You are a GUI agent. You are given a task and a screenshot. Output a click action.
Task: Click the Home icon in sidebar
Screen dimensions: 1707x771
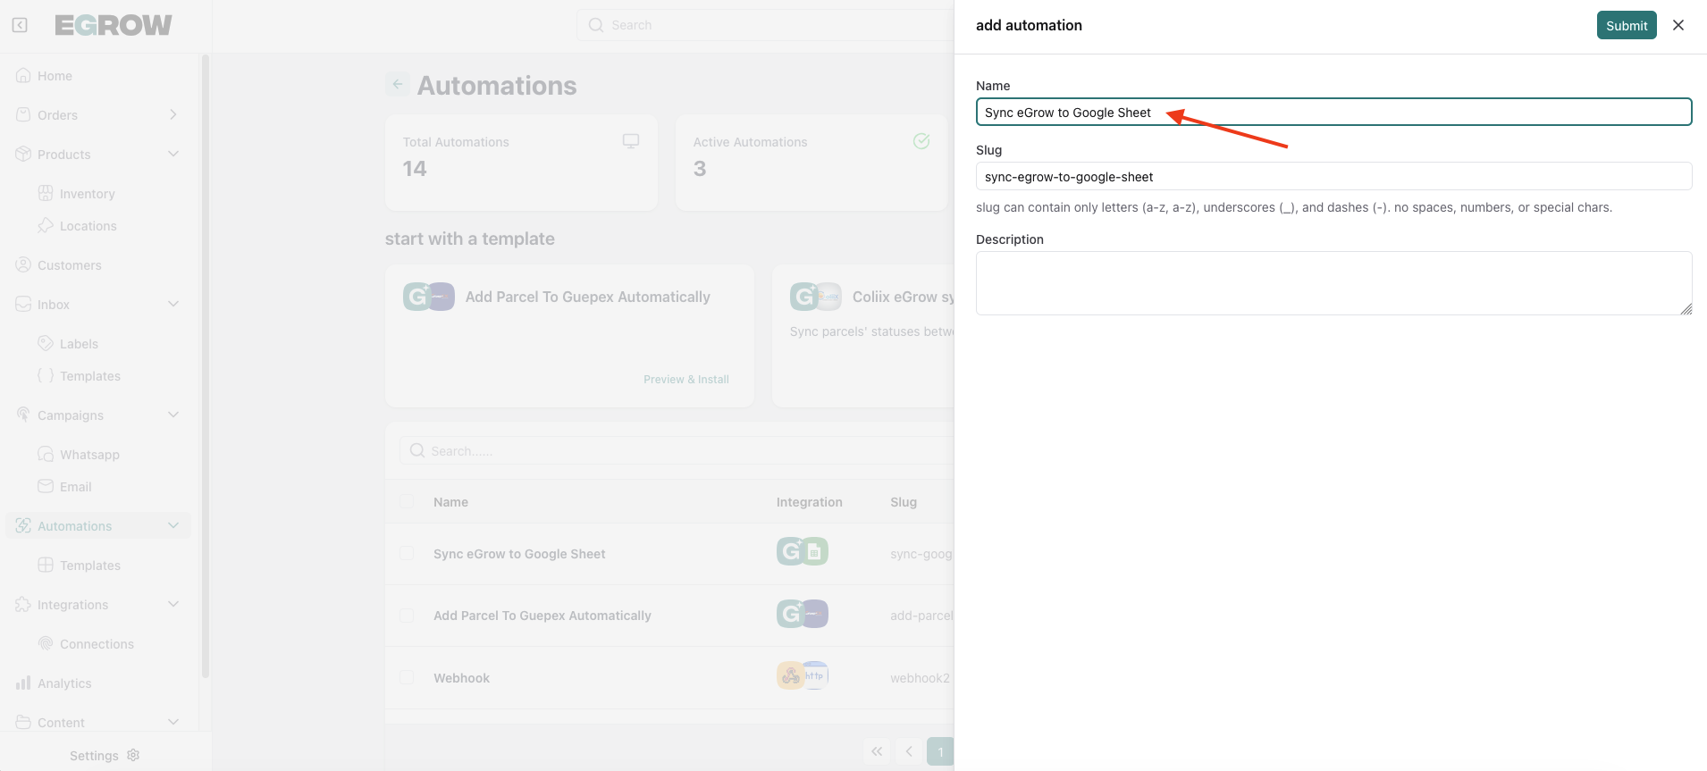click(x=23, y=76)
